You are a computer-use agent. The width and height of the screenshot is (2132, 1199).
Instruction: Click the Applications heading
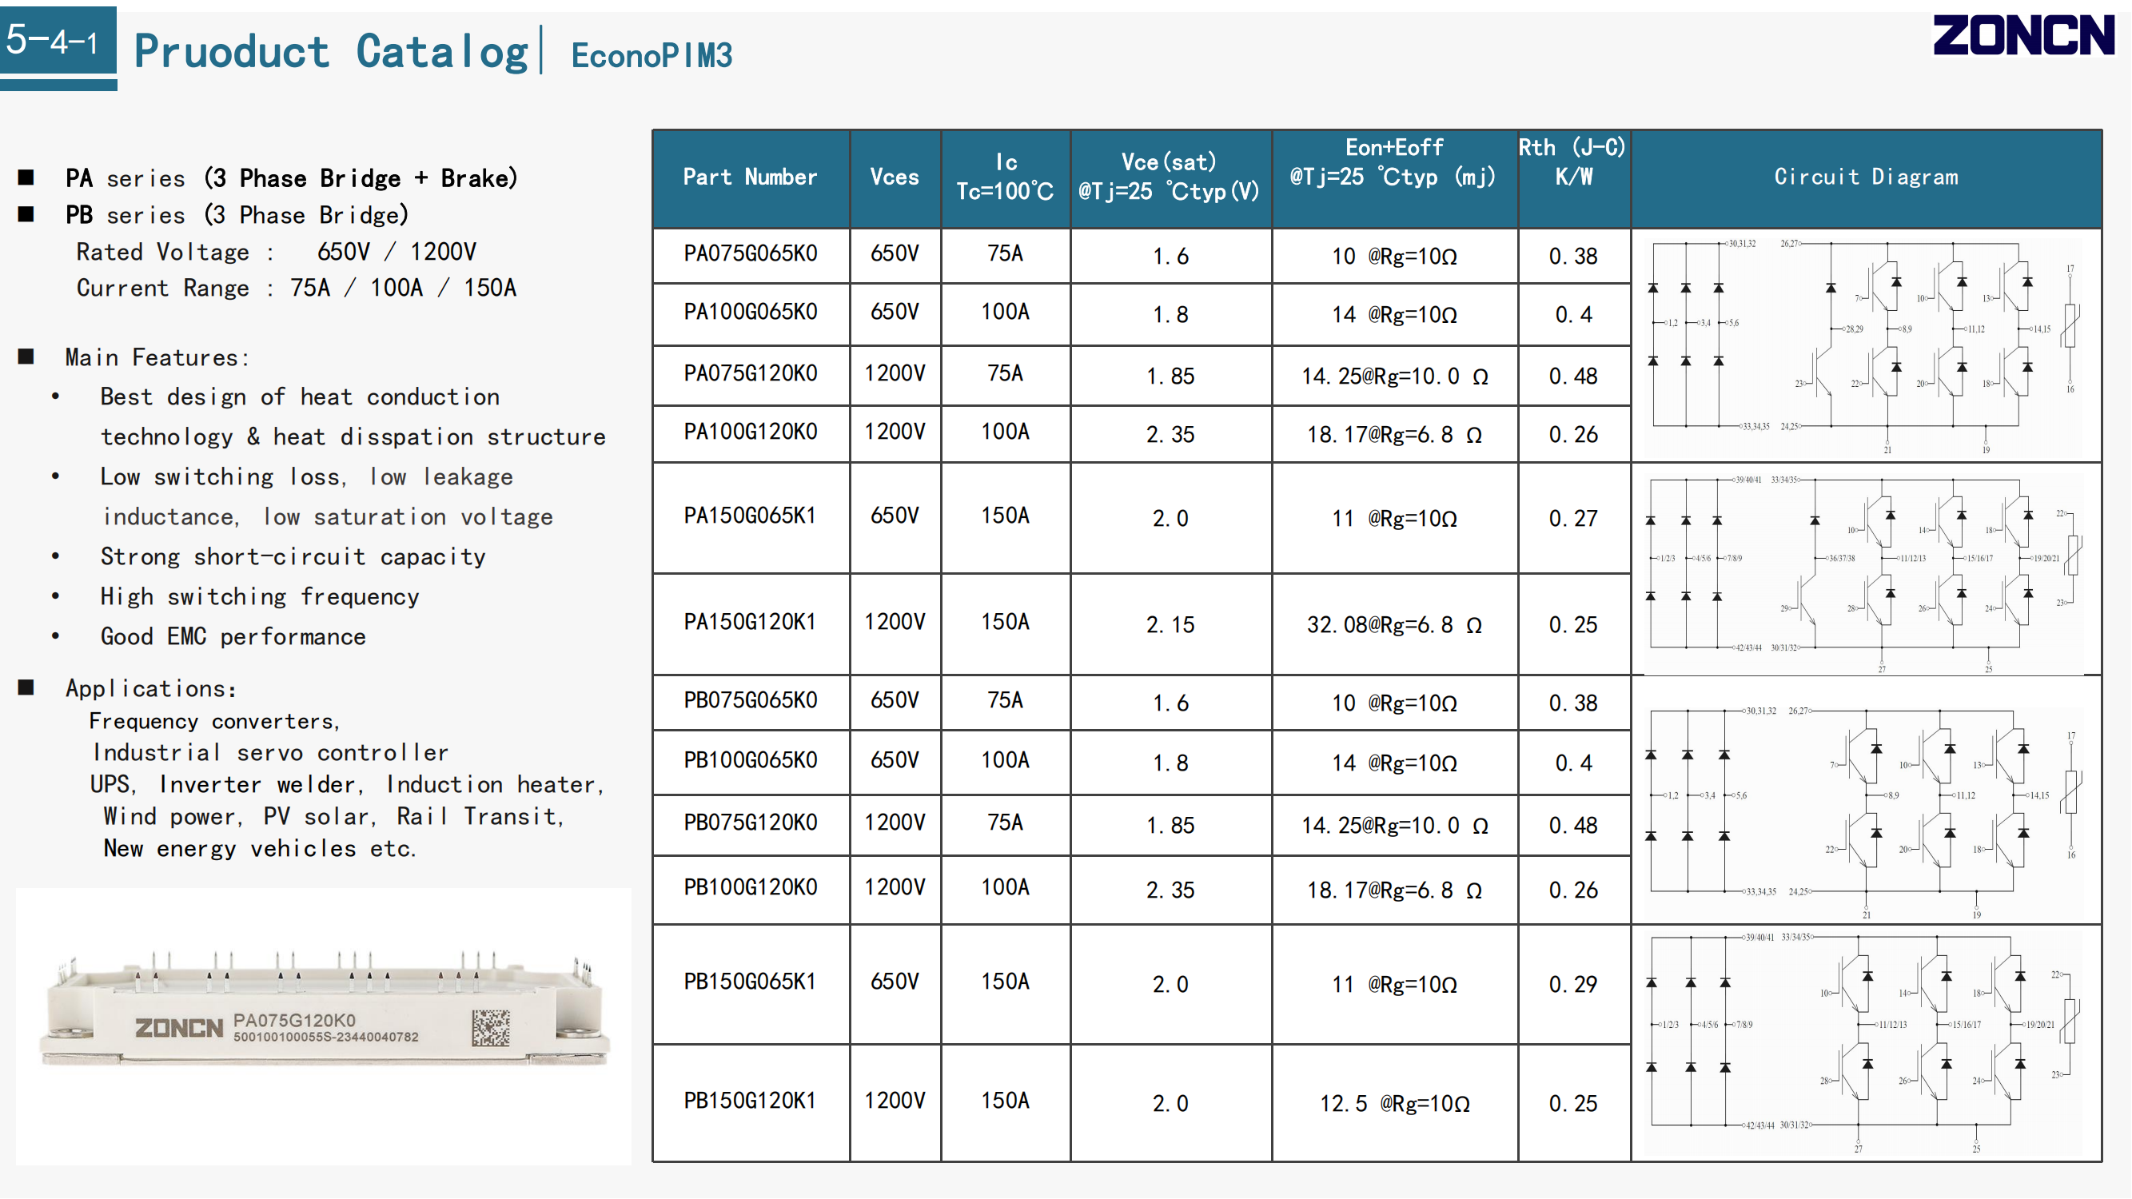pos(151,688)
